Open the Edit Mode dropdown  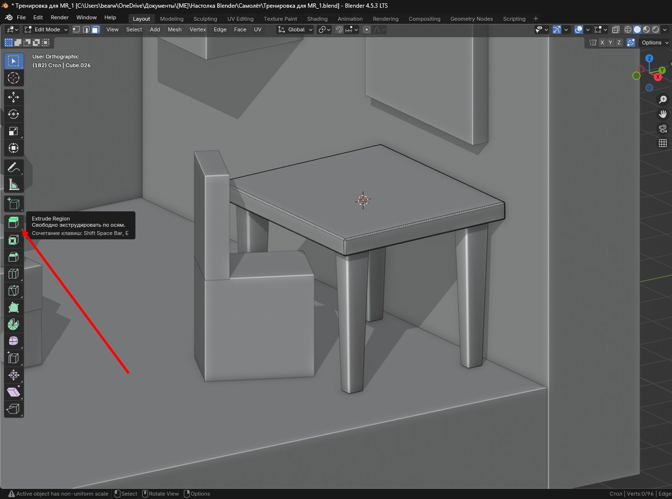pyautogui.click(x=46, y=30)
